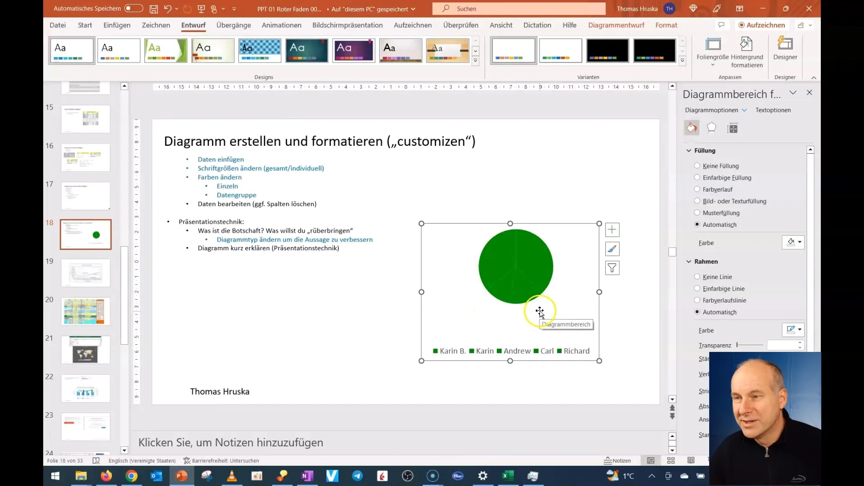Enable Einfarbige Füllung radio button
This screenshot has width=864, height=486.
(697, 177)
